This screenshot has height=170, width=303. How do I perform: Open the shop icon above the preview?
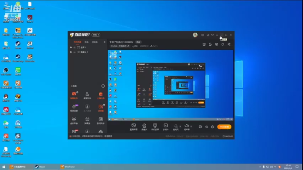(204, 44)
